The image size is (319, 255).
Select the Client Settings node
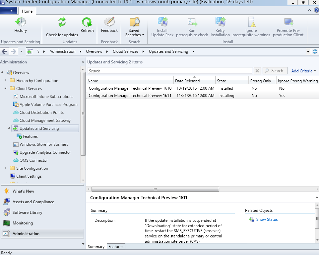point(29,176)
